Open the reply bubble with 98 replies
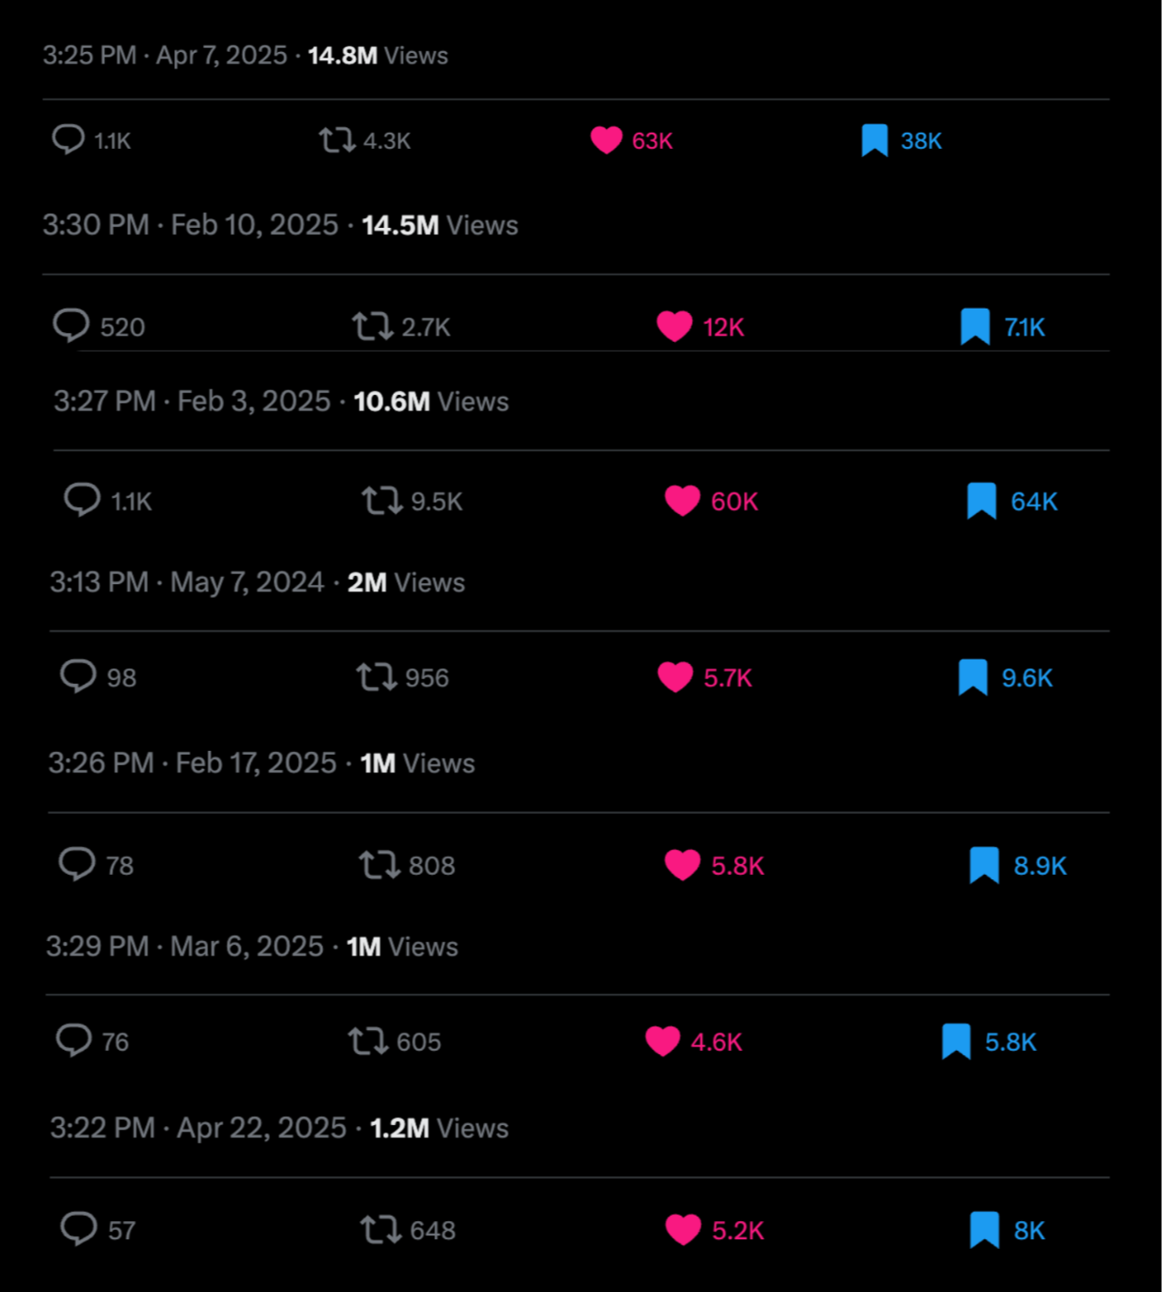The width and height of the screenshot is (1162, 1292). click(x=78, y=677)
